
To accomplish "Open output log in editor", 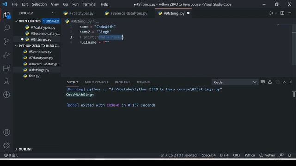I will [277, 82].
